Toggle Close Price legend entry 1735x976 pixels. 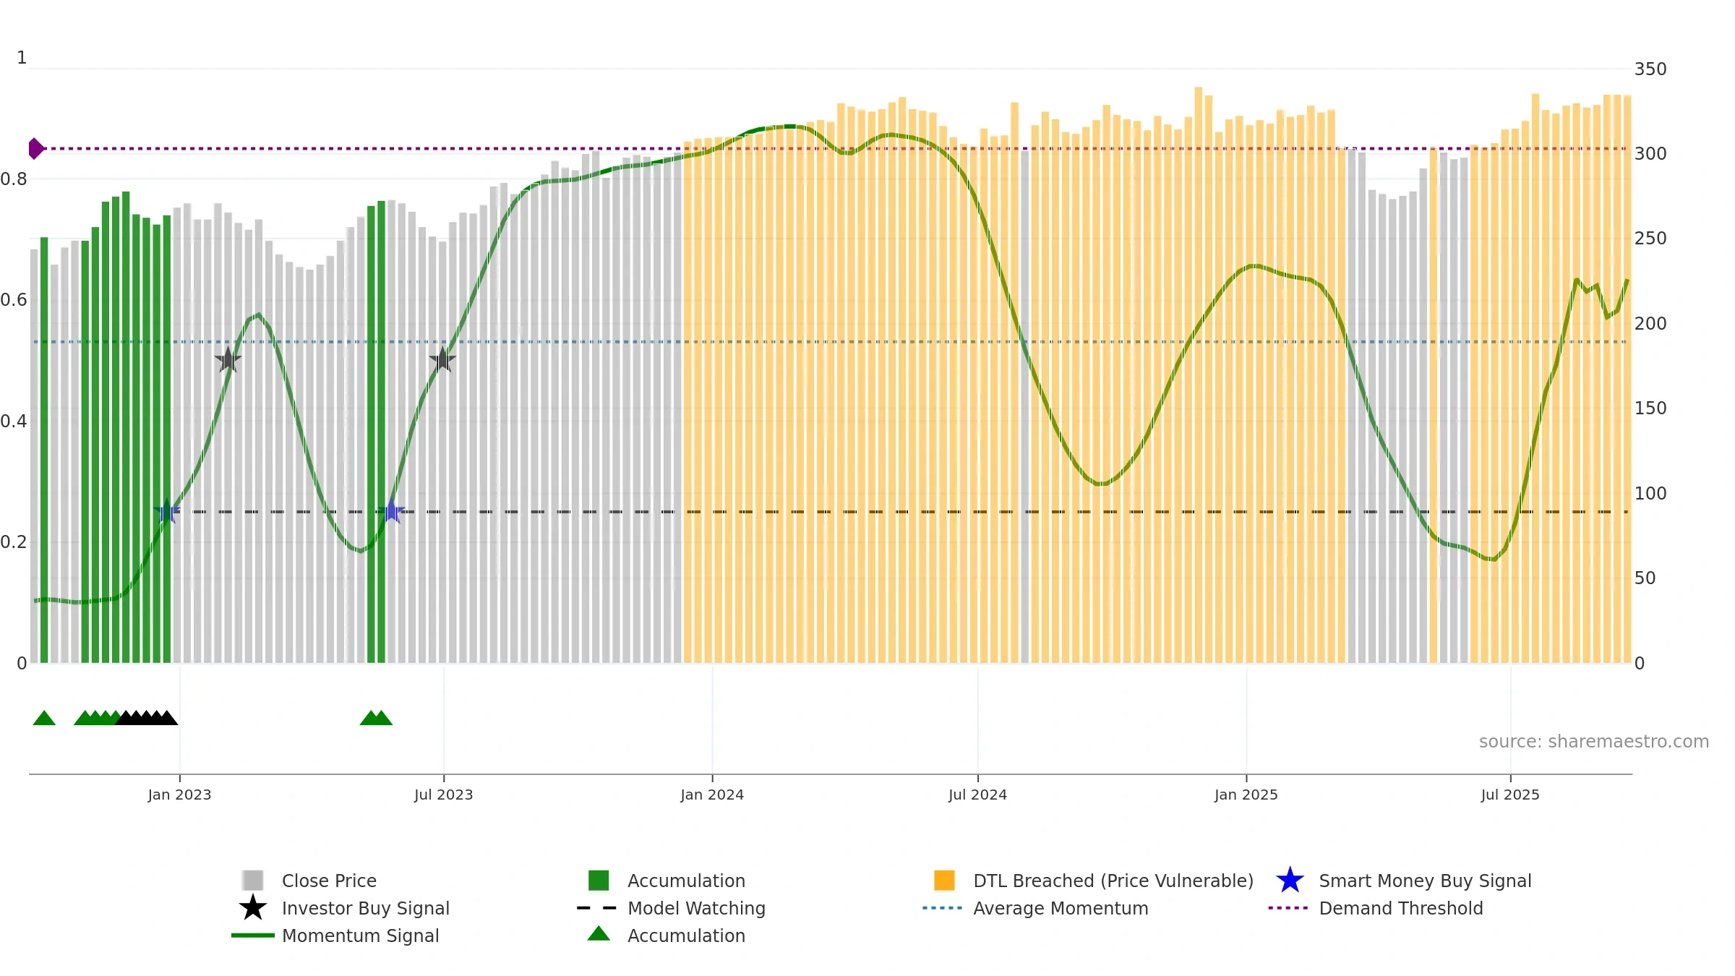(329, 881)
